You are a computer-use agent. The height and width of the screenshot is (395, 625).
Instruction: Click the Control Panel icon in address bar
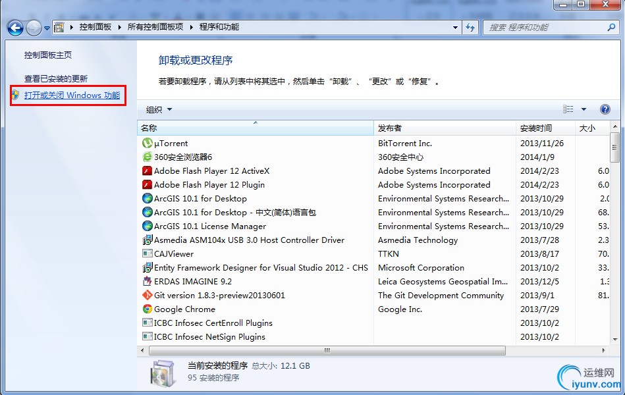click(59, 28)
